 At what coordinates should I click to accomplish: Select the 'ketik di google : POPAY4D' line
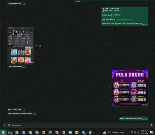tap(111, 15)
